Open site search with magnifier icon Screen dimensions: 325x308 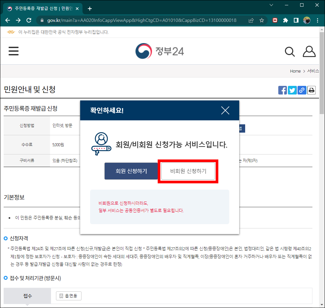pyautogui.click(x=290, y=51)
